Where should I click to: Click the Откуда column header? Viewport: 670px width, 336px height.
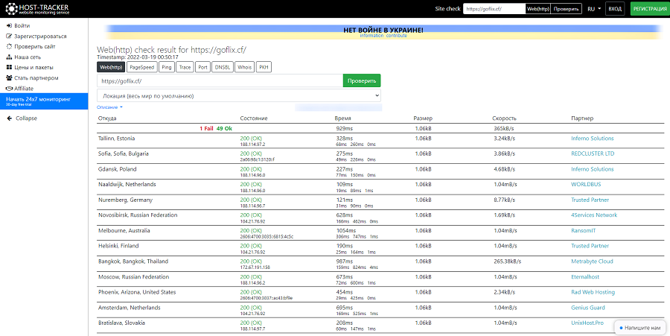coord(107,118)
